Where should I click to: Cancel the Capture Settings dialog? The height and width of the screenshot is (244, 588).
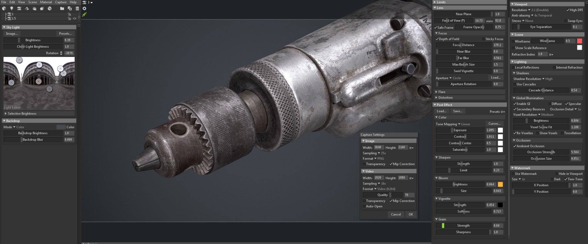396,214
